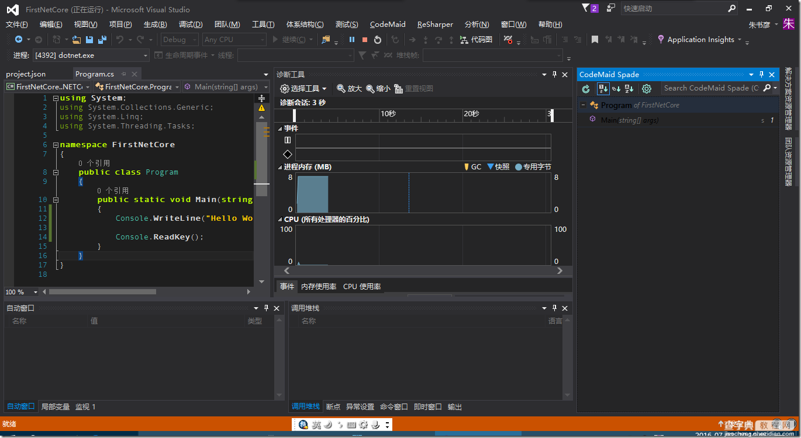Toggle GC legend in process memory
The width and height of the screenshot is (801, 438).
472,167
